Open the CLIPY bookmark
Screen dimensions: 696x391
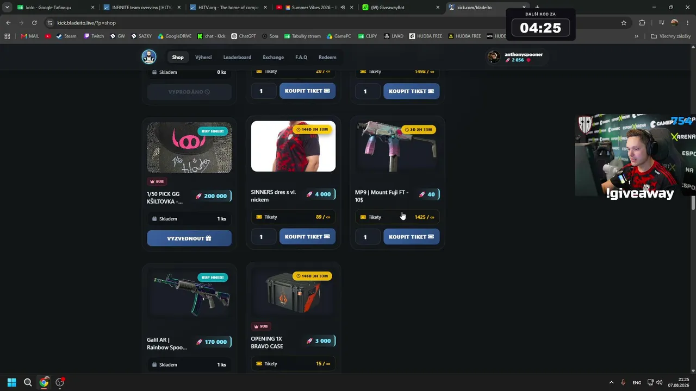(x=368, y=36)
